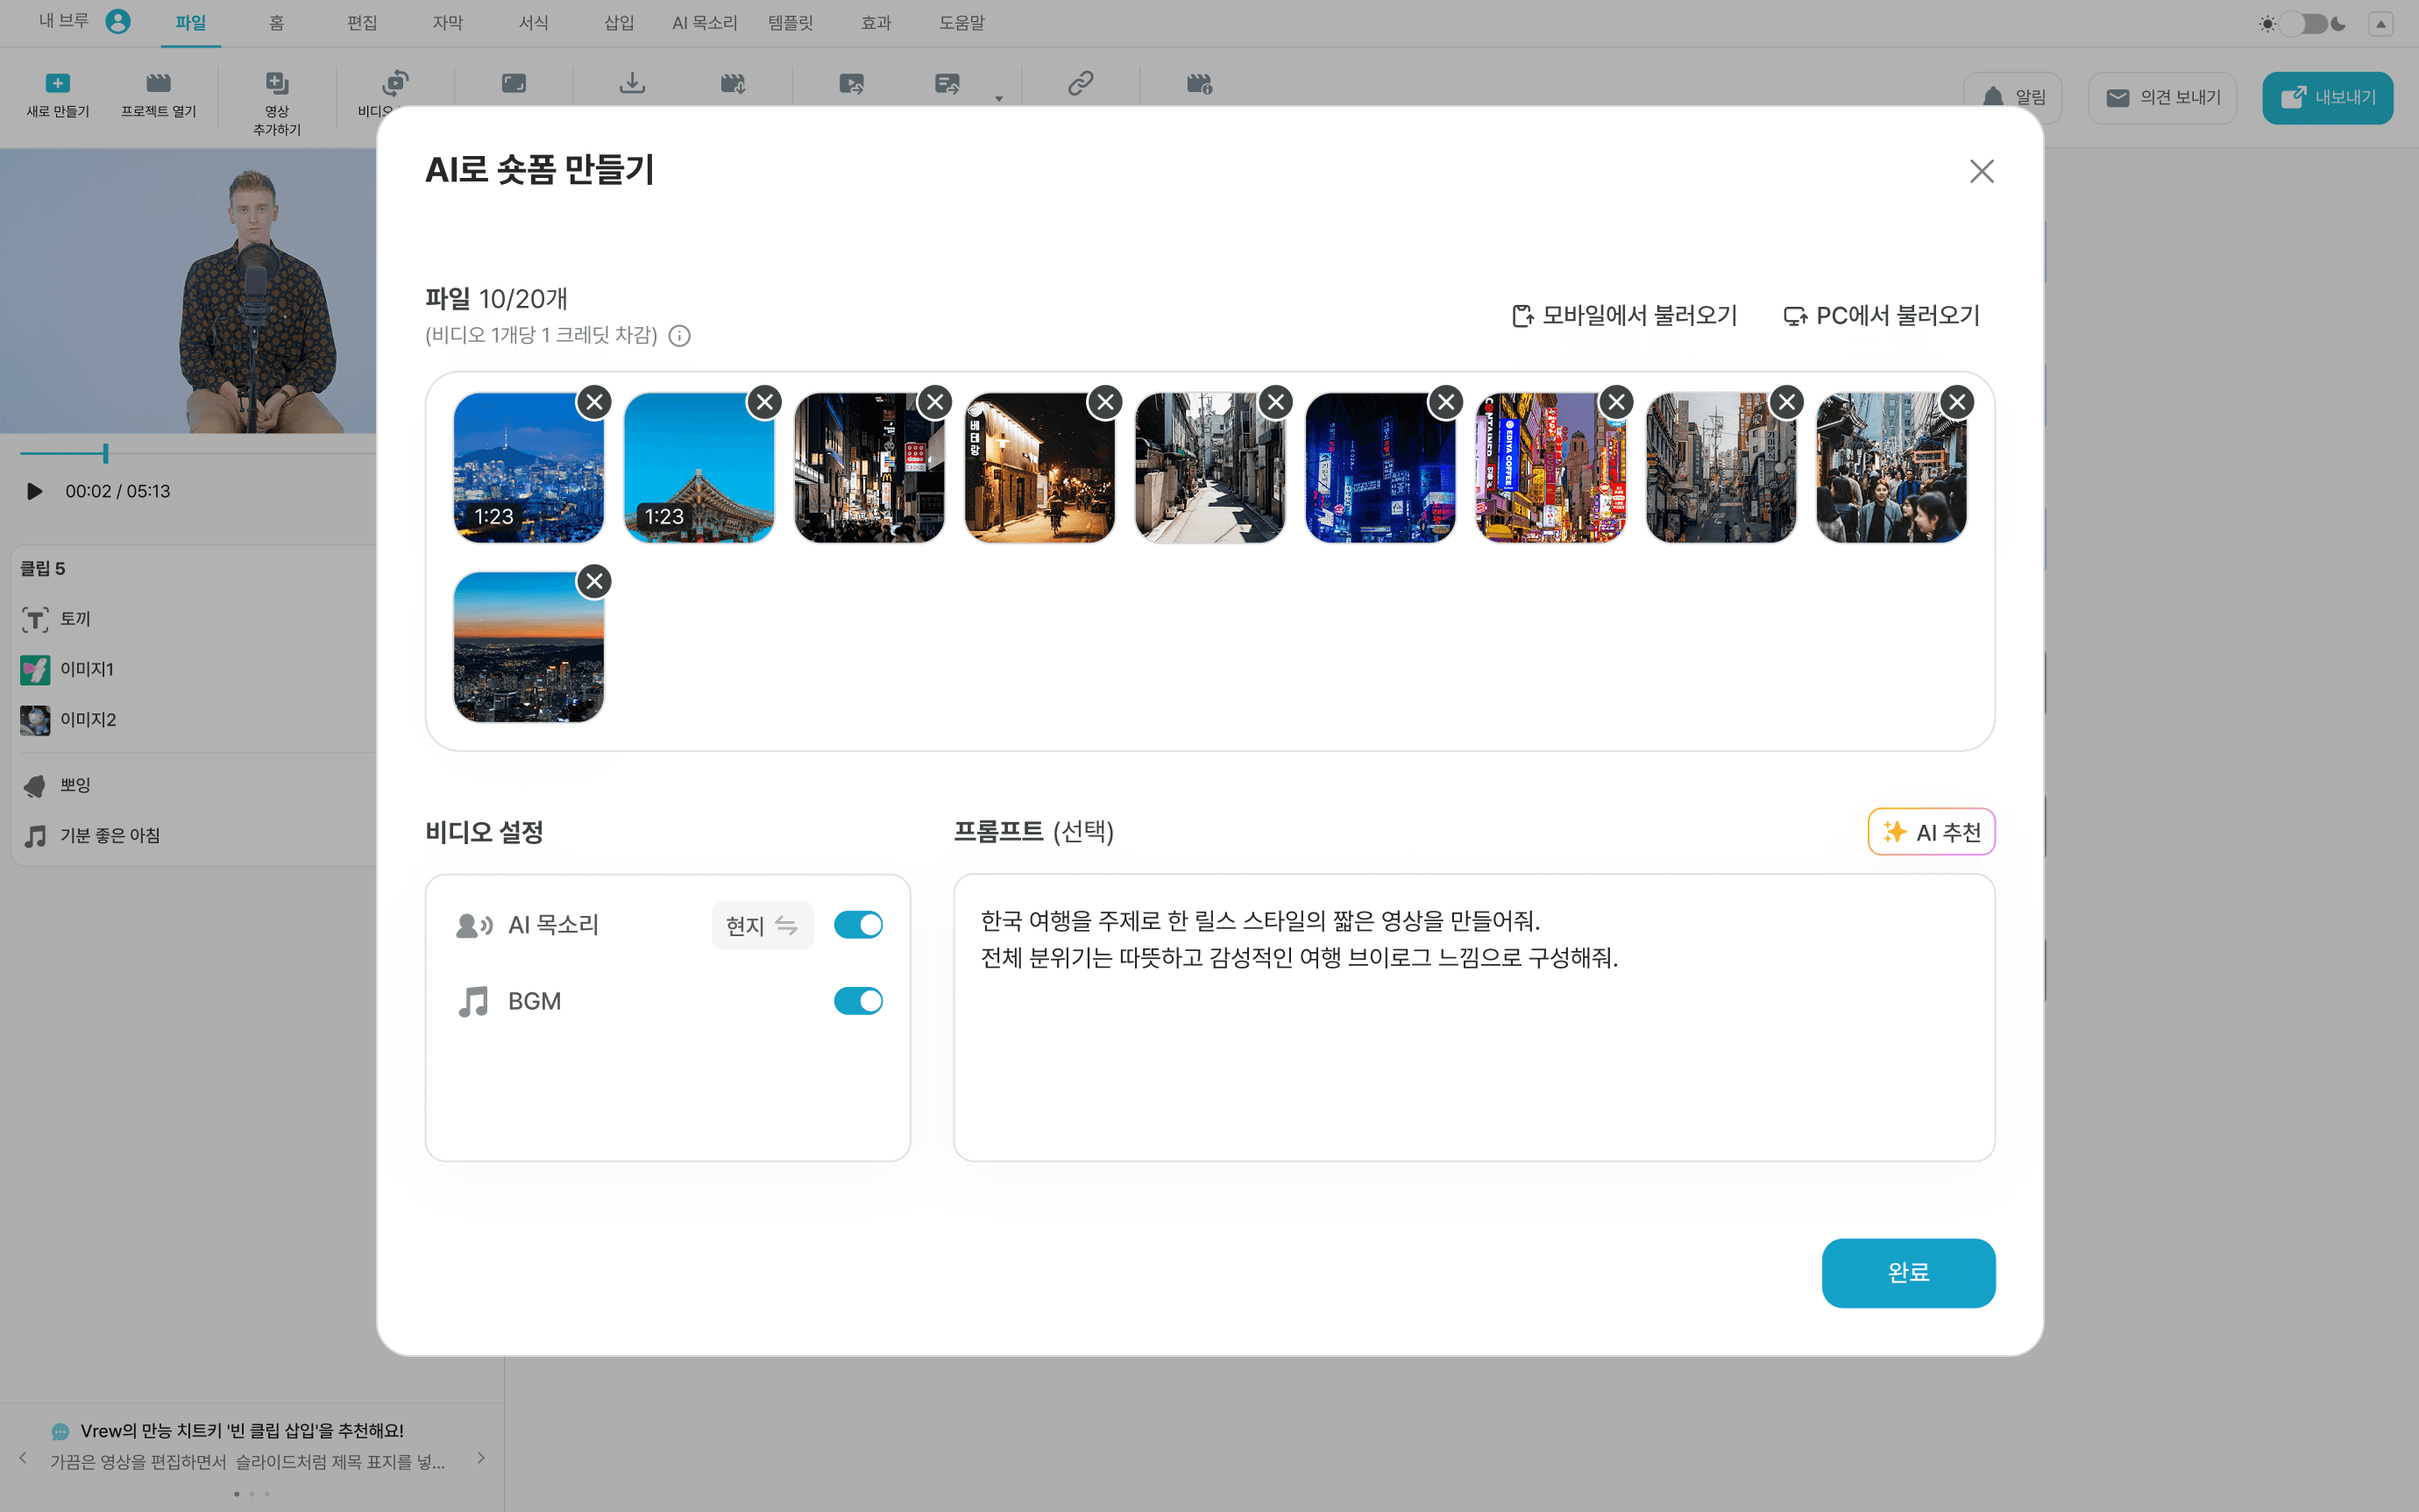Play the video preview
Viewport: 2419px width, 1512px height.
[x=34, y=491]
